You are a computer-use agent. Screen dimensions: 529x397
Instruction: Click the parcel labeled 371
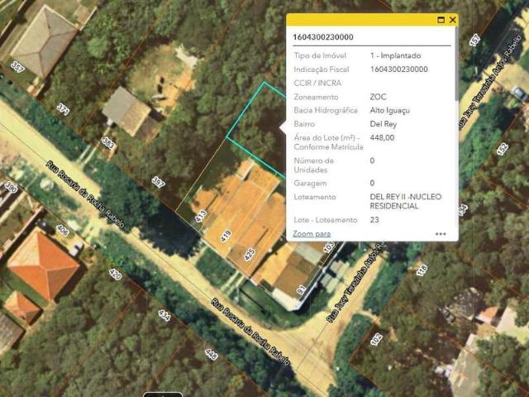click(63, 109)
